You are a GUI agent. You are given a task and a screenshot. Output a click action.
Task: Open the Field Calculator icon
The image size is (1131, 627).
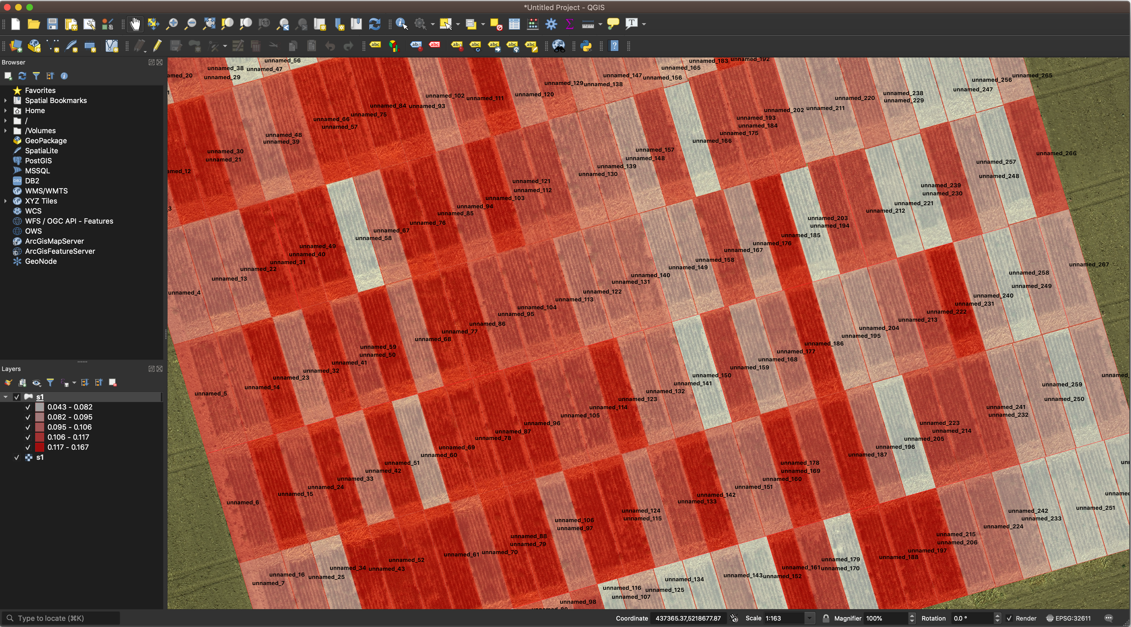533,24
